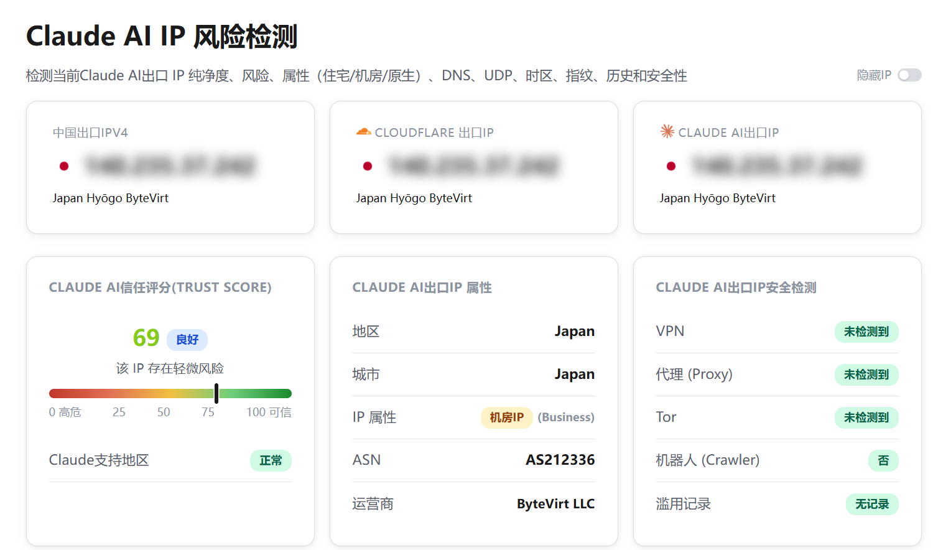933x550 pixels.
Task: Click the 滥用记录 label
Action: 684,504
